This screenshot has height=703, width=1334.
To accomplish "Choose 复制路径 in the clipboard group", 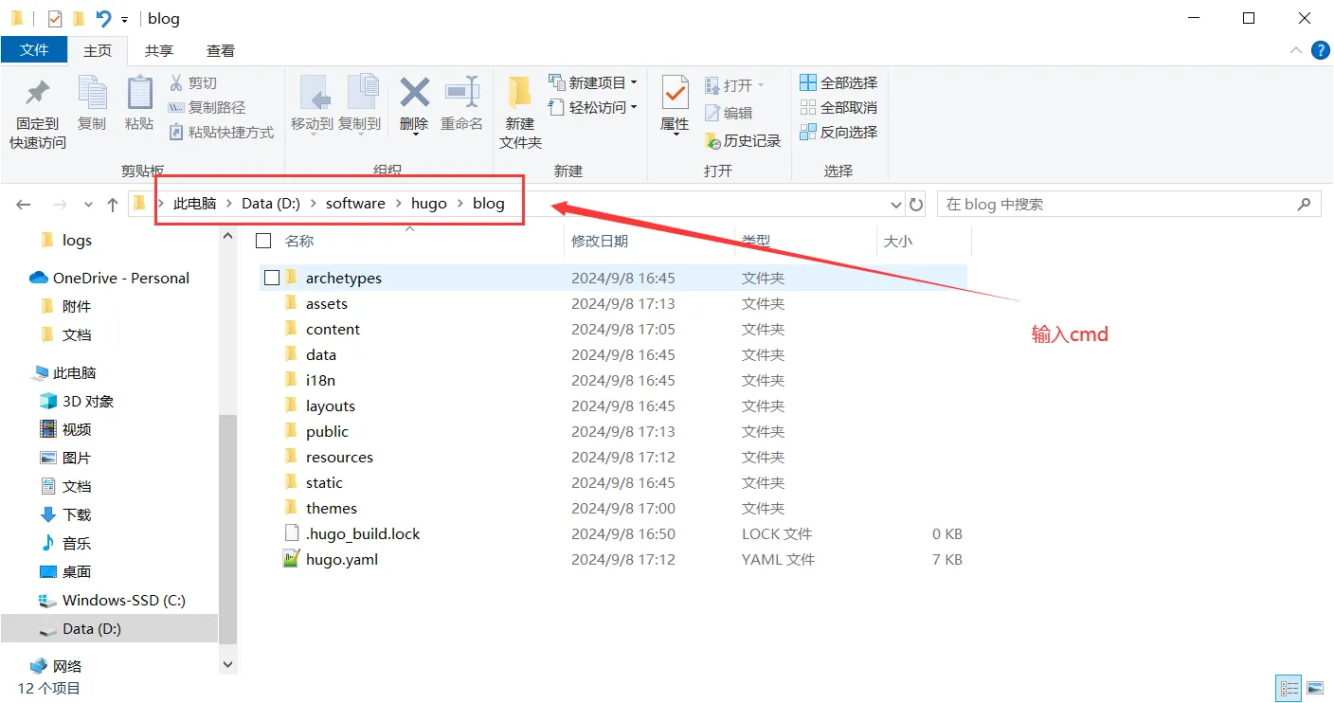I will [207, 108].
